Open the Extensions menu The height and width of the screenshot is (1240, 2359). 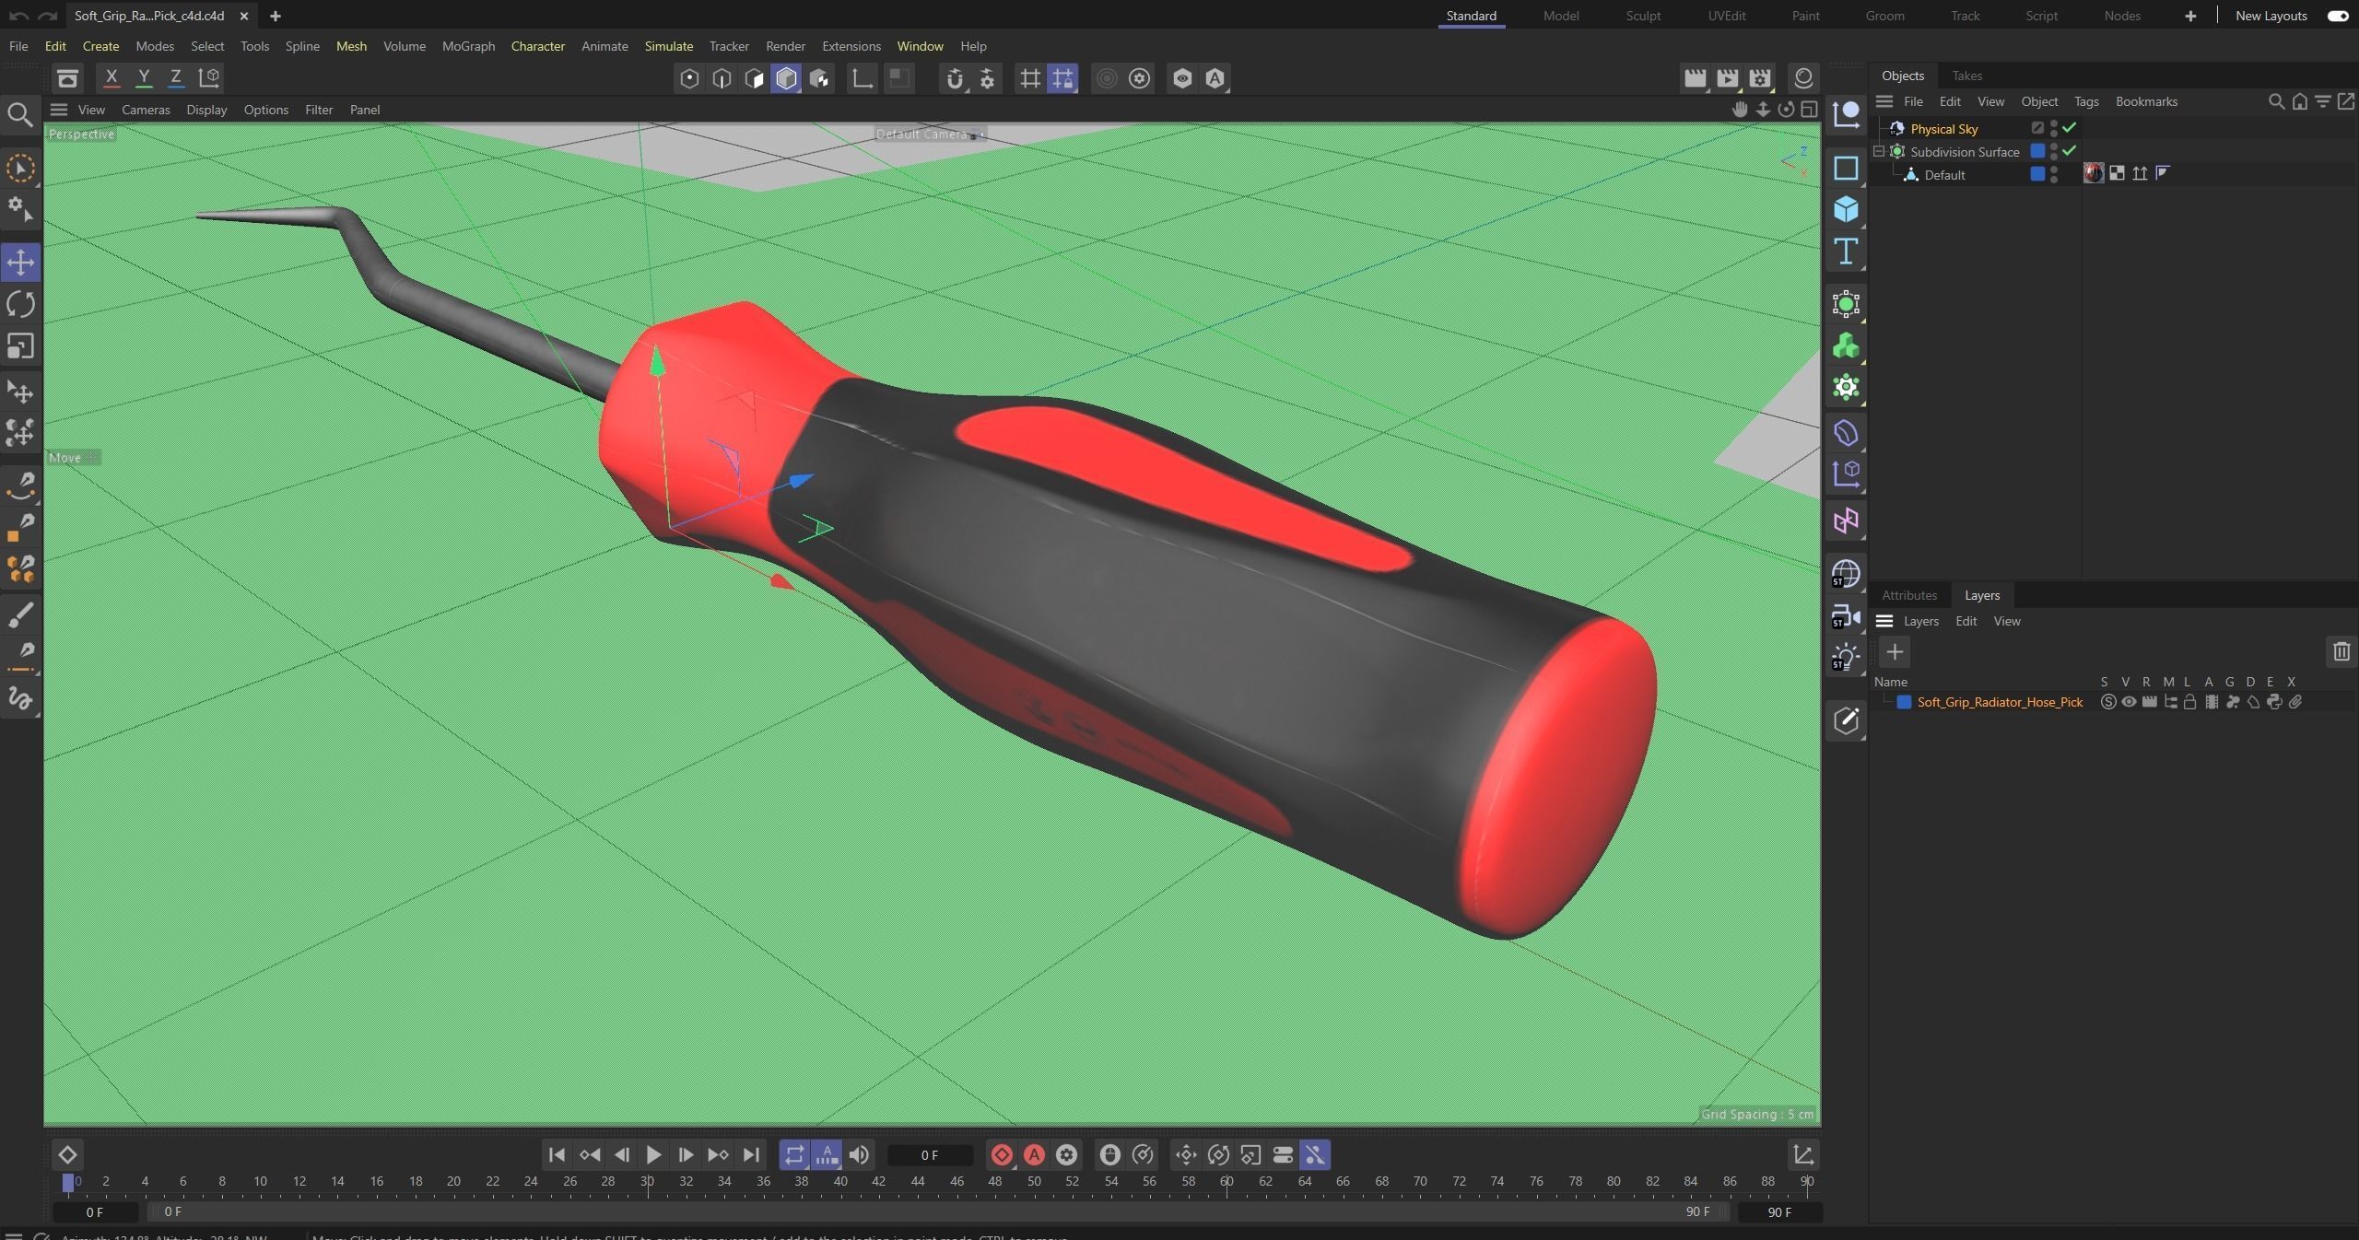pyautogui.click(x=851, y=46)
